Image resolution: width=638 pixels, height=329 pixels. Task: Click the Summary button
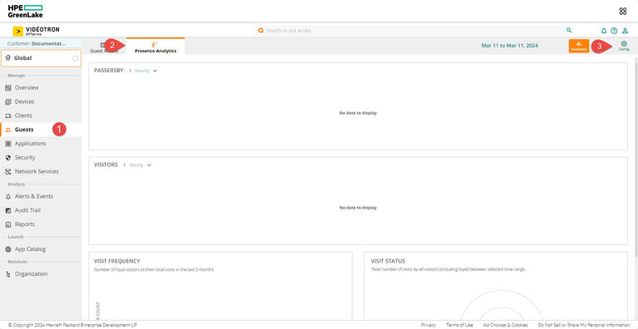578,46
